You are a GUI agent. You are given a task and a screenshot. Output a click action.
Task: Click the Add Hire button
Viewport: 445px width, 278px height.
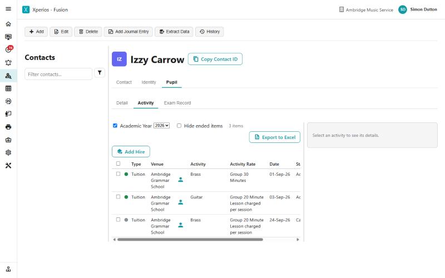click(x=131, y=152)
